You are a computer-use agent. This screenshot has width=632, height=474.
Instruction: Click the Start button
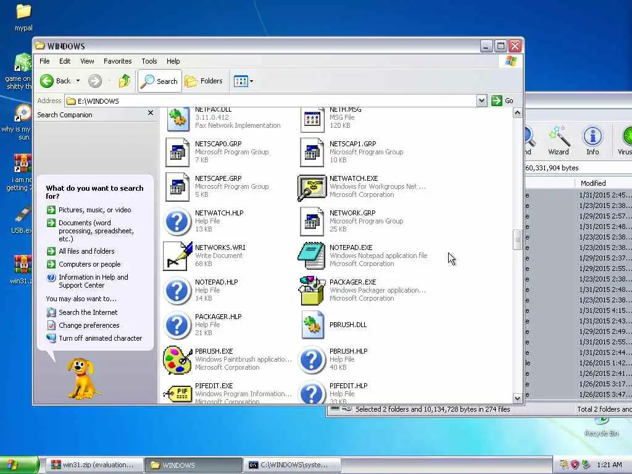(x=19, y=465)
